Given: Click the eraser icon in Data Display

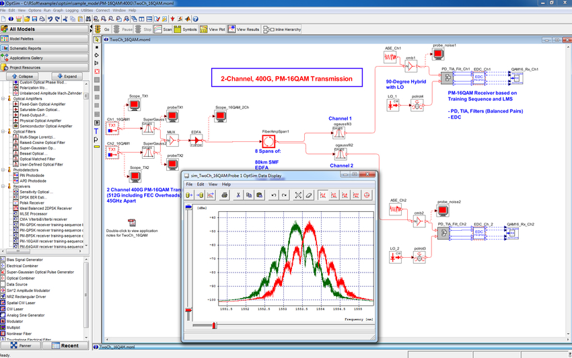Looking at the screenshot, I should point(309,194).
